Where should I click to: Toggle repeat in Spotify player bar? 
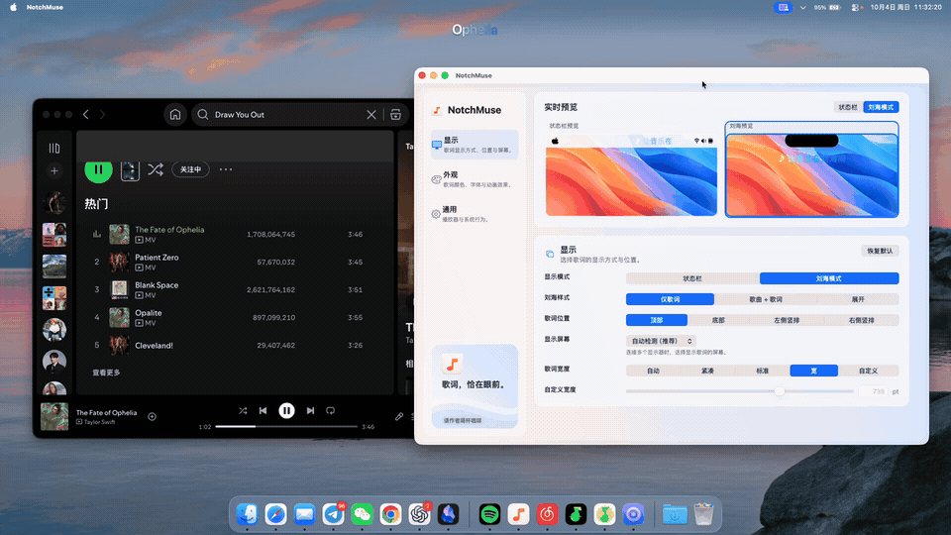[x=331, y=410]
